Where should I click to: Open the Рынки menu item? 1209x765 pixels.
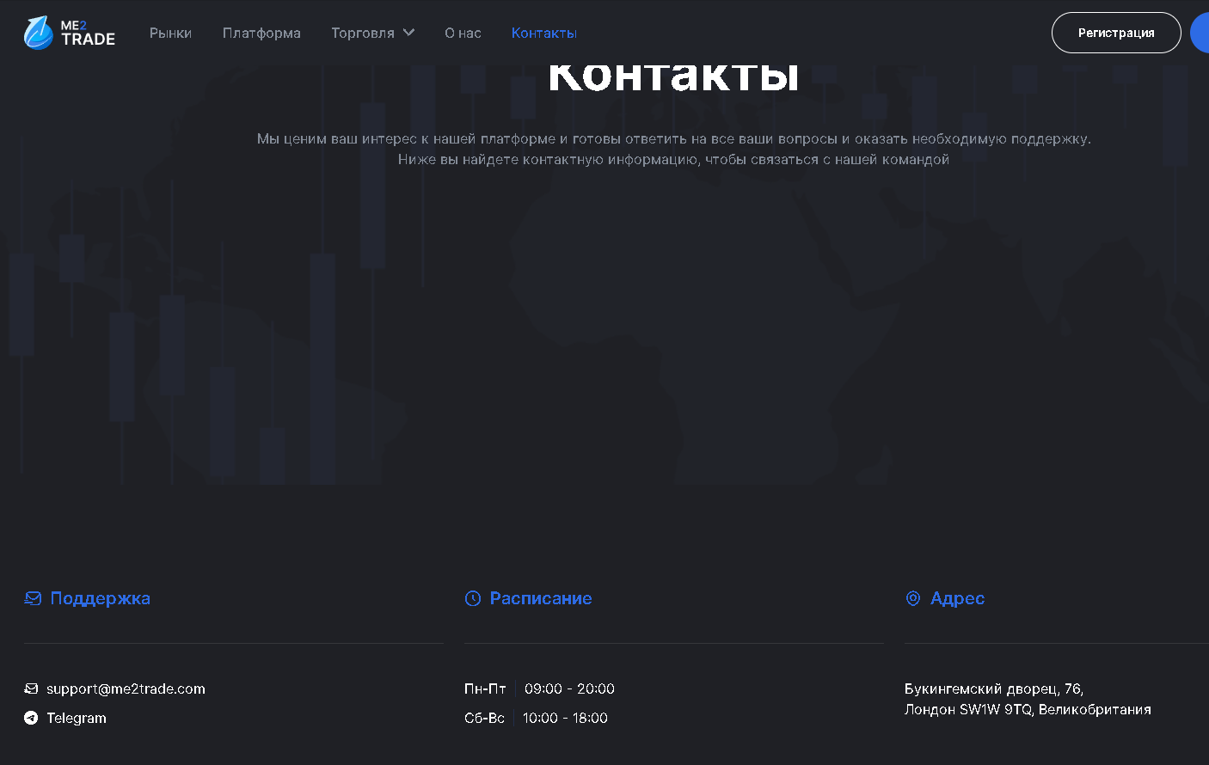click(x=170, y=33)
